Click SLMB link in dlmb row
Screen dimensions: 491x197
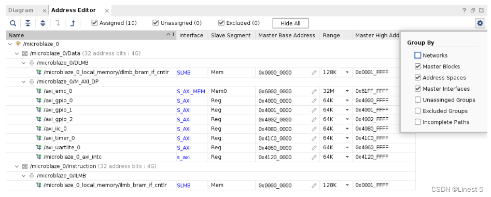click(x=184, y=73)
